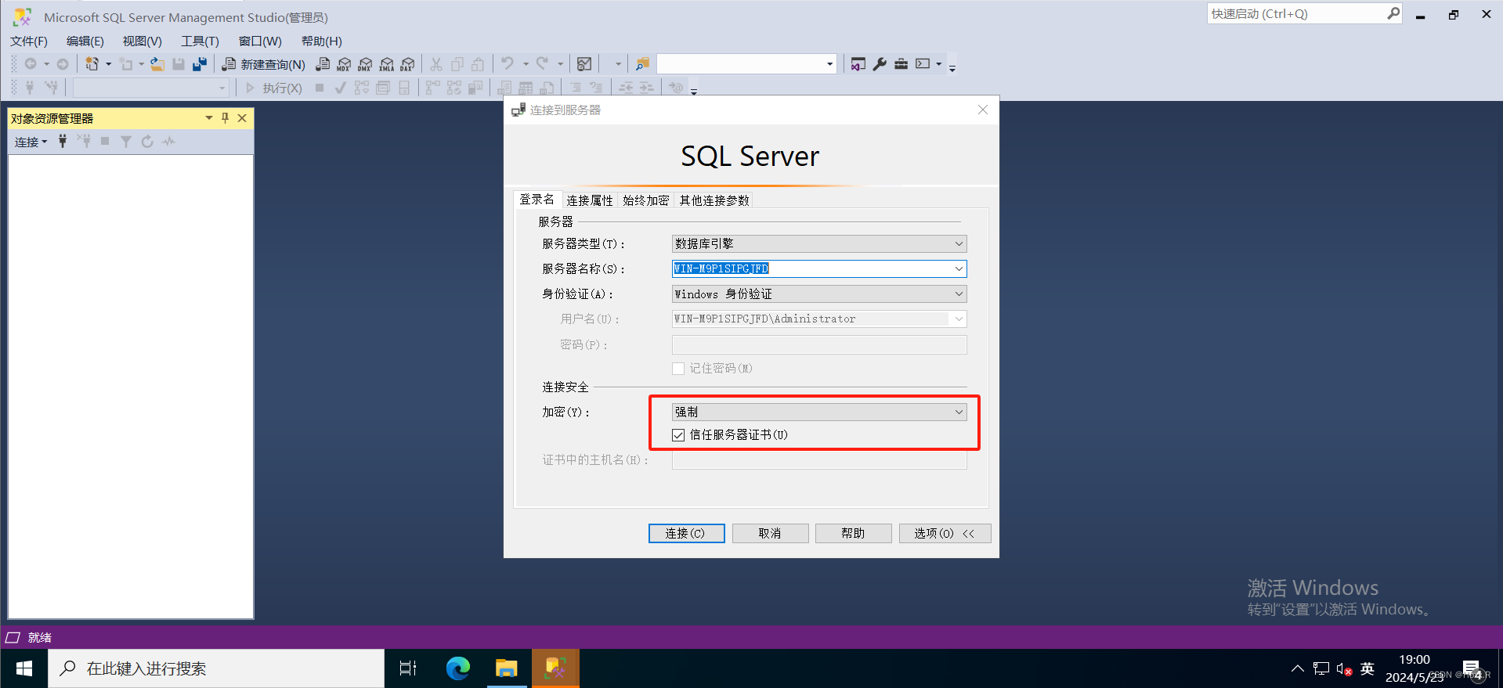The width and height of the screenshot is (1503, 688).
Task: Click the command window icon in toolbar
Action: point(923,64)
